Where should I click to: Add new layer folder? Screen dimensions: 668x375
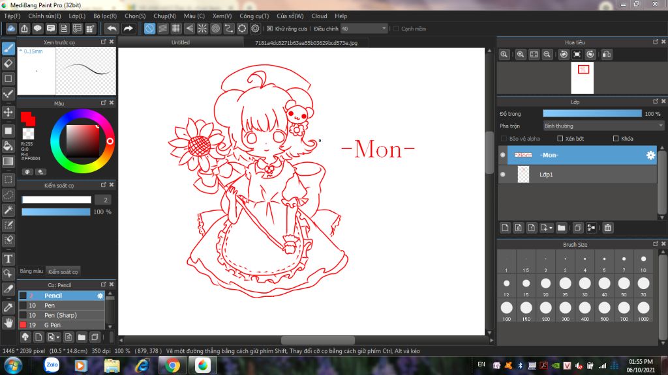click(x=562, y=228)
